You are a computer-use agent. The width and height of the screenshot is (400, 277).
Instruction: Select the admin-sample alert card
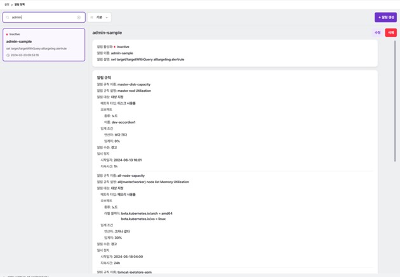click(43, 44)
